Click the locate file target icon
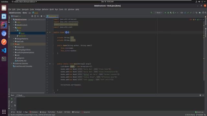 pyautogui.click(x=32, y=16)
